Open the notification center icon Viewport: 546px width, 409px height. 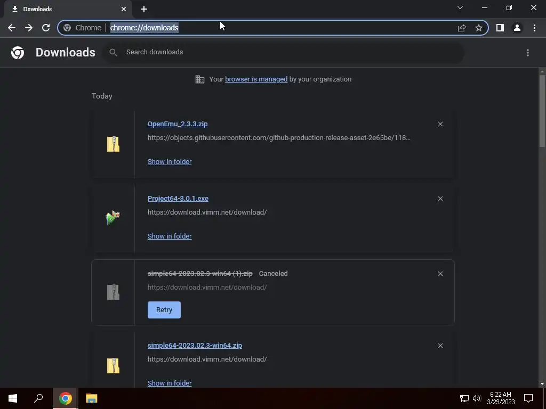click(528, 398)
